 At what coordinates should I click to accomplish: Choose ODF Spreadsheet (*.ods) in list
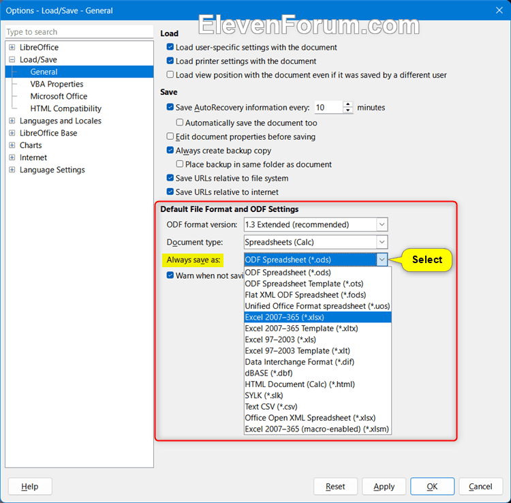[318, 273]
